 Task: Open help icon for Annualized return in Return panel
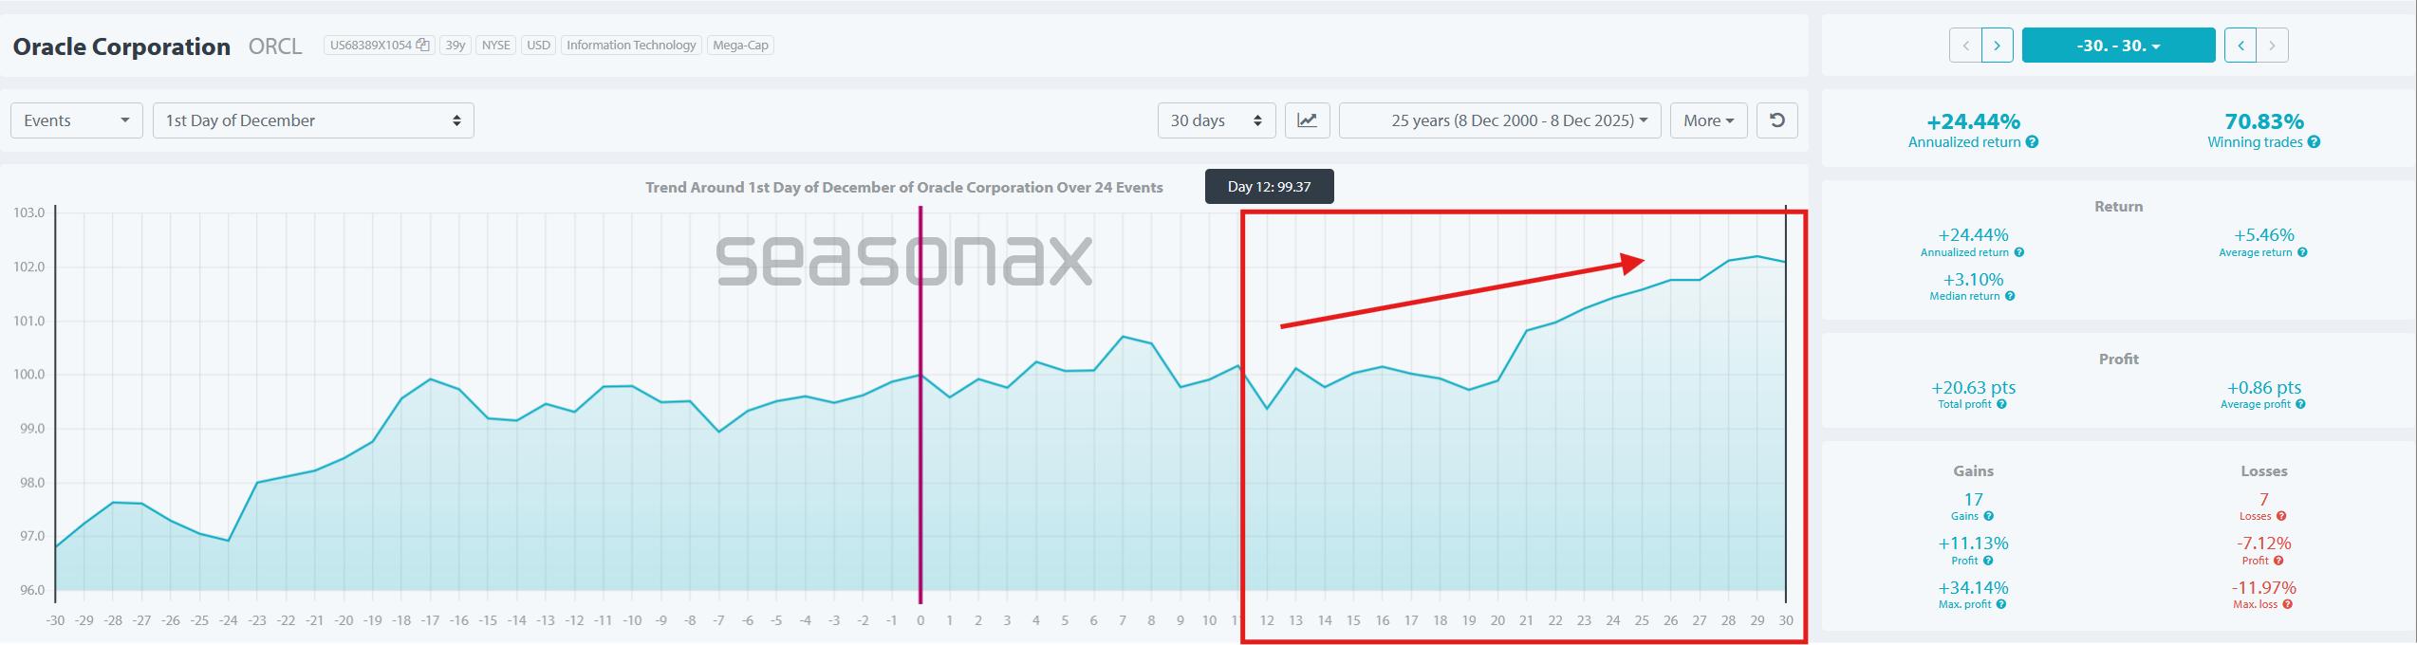tap(2018, 252)
